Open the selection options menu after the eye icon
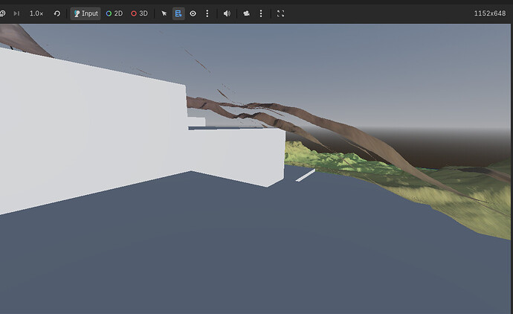 207,13
